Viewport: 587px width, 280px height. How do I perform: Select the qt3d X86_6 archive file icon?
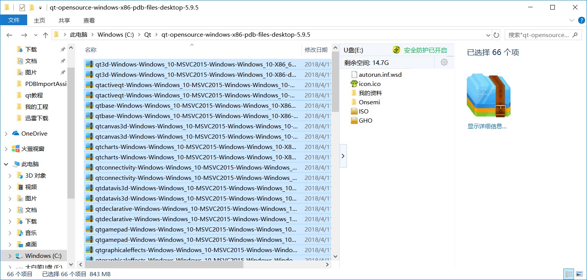tap(90, 64)
